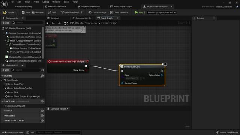Viewport: 240px width, 135px height.
Task: Navigate back in graph history
Action: point(53,23)
